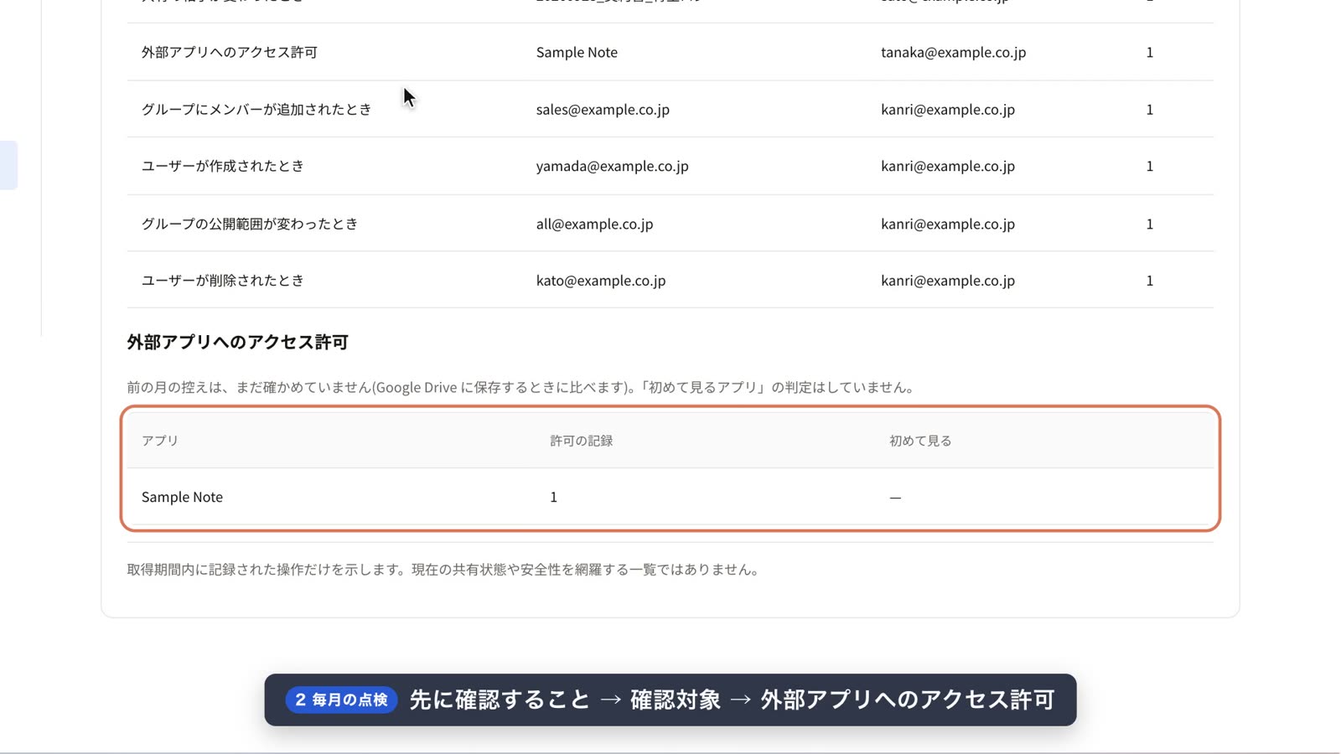Click the kato@example.co.jp cell
Viewport: 1341px width, 754px height.
pyautogui.click(x=601, y=280)
